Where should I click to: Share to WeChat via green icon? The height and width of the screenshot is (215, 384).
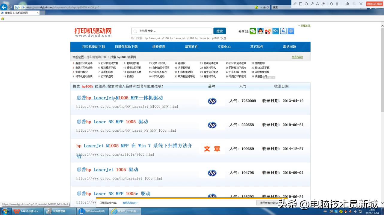point(253,31)
